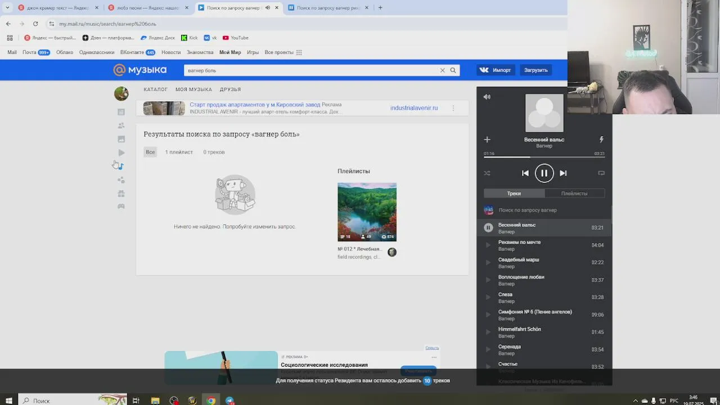The height and width of the screenshot is (405, 720).
Task: Pause Весенний вальс from the track list
Action: point(488,228)
